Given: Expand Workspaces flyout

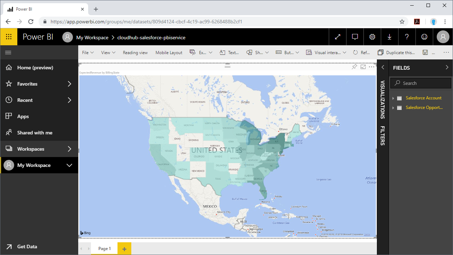Looking at the screenshot, I should (x=69, y=149).
